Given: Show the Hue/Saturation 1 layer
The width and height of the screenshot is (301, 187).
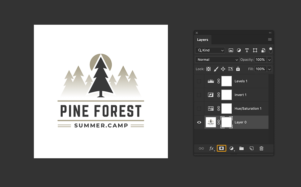Looking at the screenshot, I should click(199, 109).
